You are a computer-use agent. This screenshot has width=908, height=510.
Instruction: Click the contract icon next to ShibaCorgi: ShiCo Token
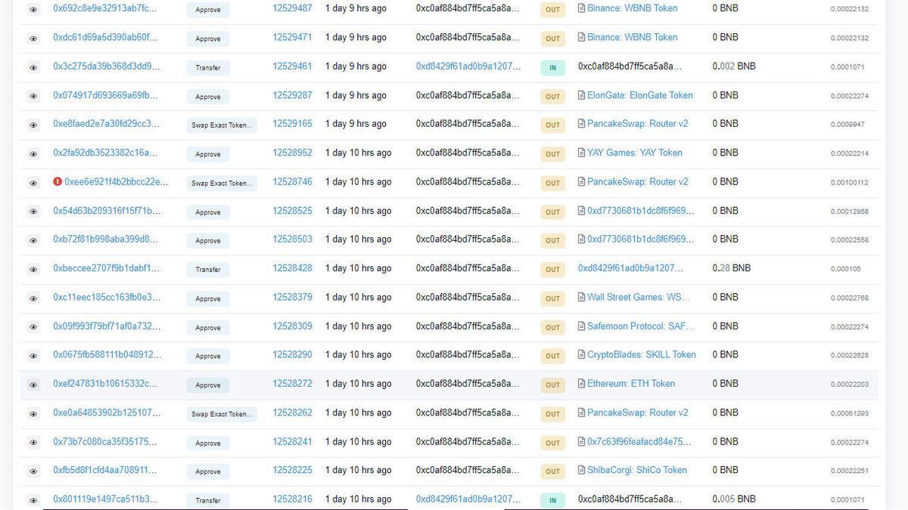pyautogui.click(x=581, y=470)
